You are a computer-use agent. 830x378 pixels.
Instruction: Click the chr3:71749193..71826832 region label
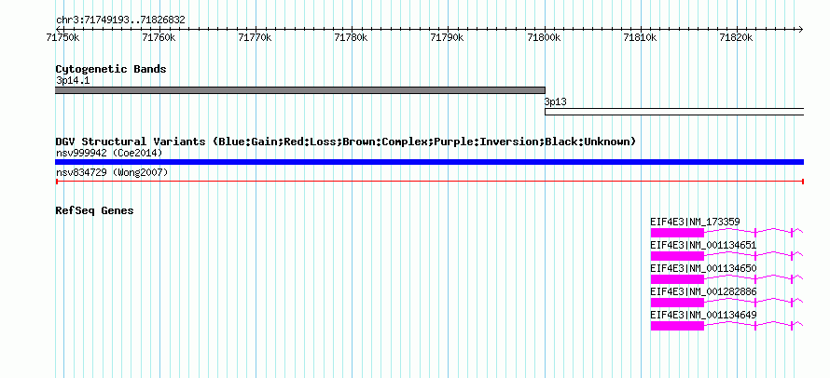(x=120, y=20)
